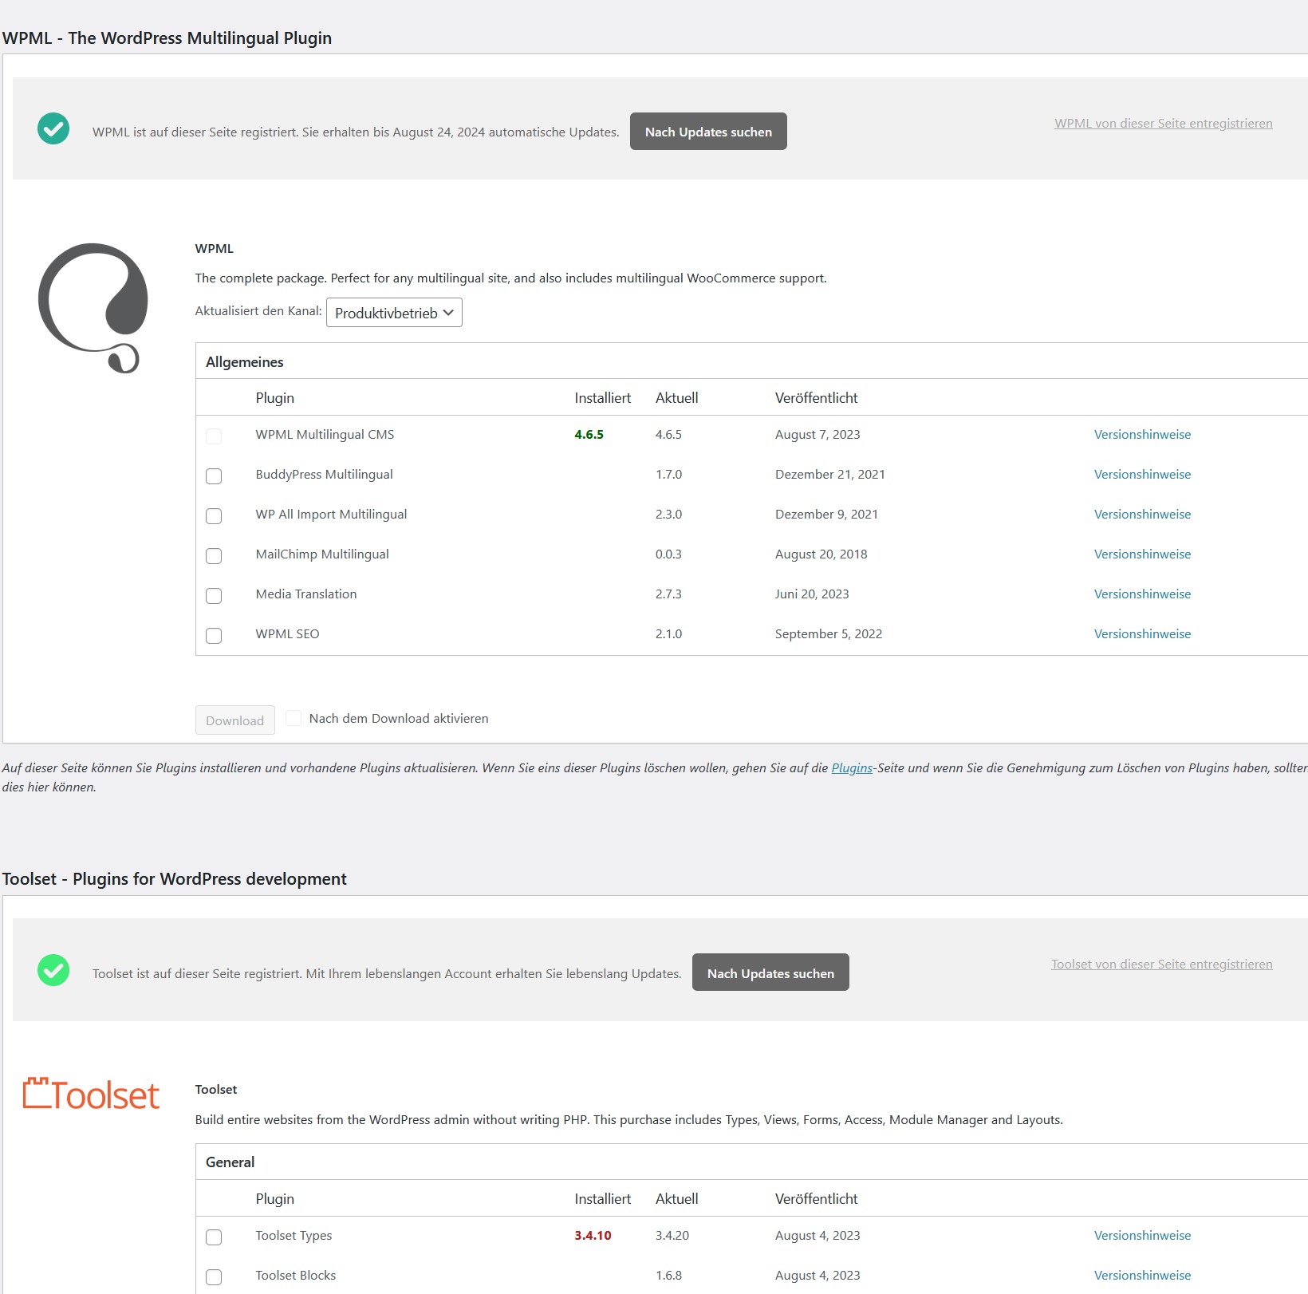Click Toolset 'Nach Updates suchen' button
The width and height of the screenshot is (1308, 1294).
(770, 972)
